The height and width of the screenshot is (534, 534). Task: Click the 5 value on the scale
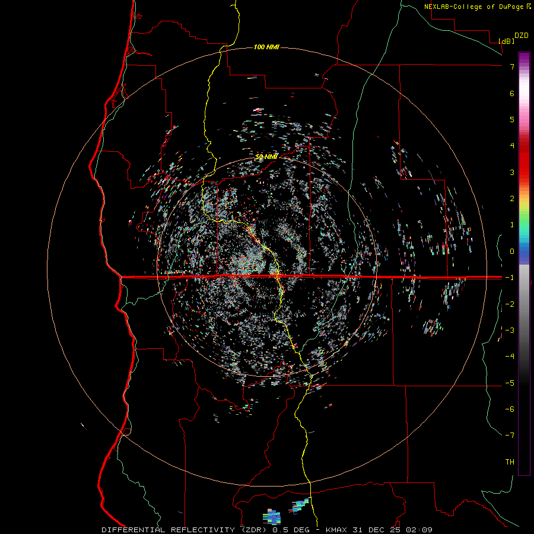(x=512, y=119)
